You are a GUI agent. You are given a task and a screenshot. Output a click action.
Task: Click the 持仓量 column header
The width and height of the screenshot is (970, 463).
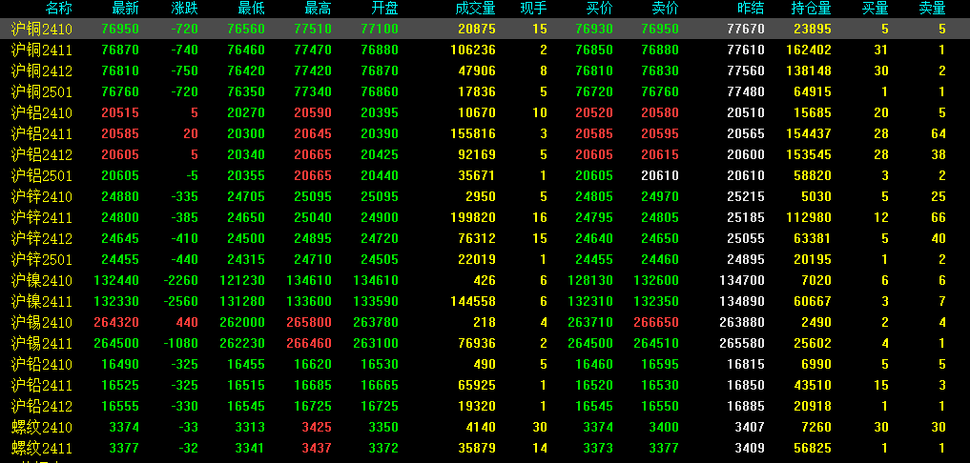811,8
